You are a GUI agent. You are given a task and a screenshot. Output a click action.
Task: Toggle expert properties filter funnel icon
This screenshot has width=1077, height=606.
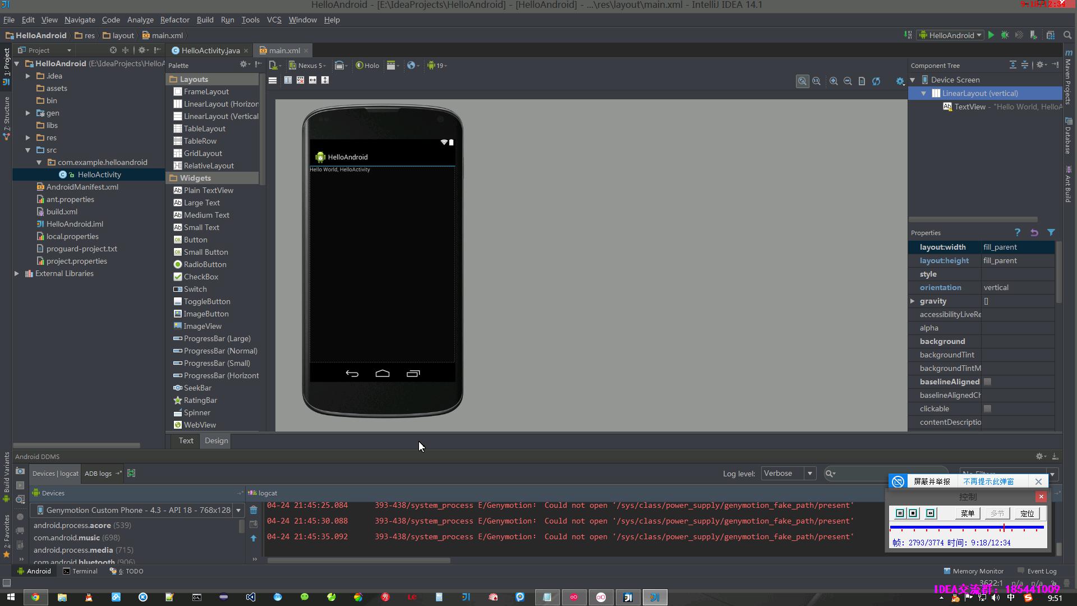1051,232
